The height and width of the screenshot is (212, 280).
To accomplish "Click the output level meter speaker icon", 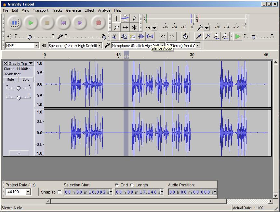I will (148, 28).
